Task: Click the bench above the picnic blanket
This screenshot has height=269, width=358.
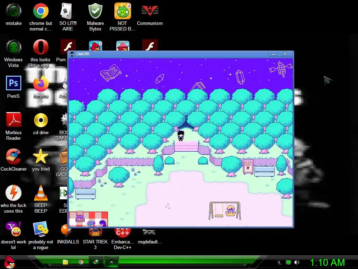Action: click(85, 194)
